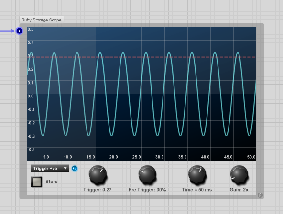Click the Pre Trigger knob
This screenshot has width=283, height=214.
click(x=147, y=175)
